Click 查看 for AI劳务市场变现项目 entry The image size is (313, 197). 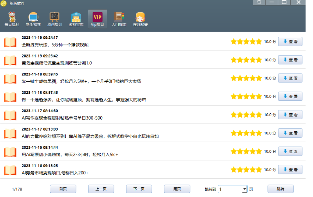(x=290, y=170)
